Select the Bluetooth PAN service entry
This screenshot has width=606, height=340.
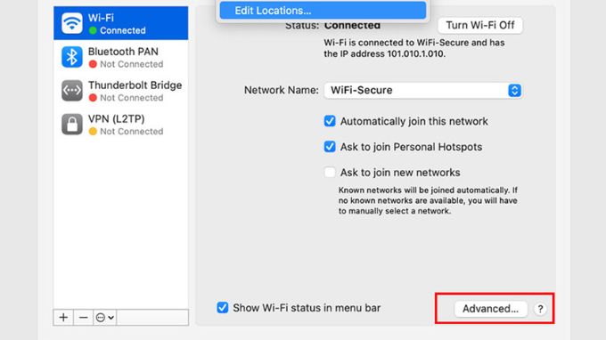121,57
